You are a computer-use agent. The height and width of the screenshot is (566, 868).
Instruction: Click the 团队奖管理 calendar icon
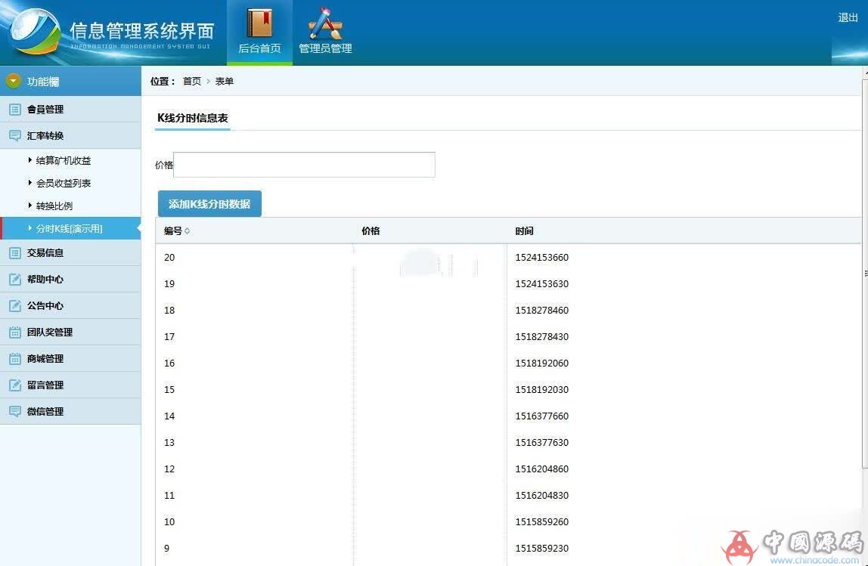[x=17, y=332]
